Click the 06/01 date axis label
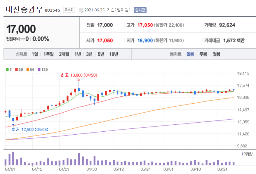 point(168,169)
